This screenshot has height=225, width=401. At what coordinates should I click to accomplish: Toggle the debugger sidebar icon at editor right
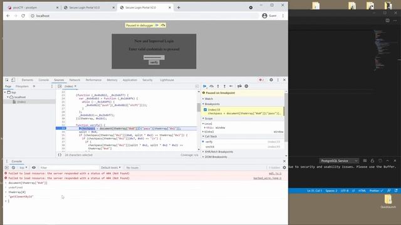pyautogui.click(x=197, y=86)
